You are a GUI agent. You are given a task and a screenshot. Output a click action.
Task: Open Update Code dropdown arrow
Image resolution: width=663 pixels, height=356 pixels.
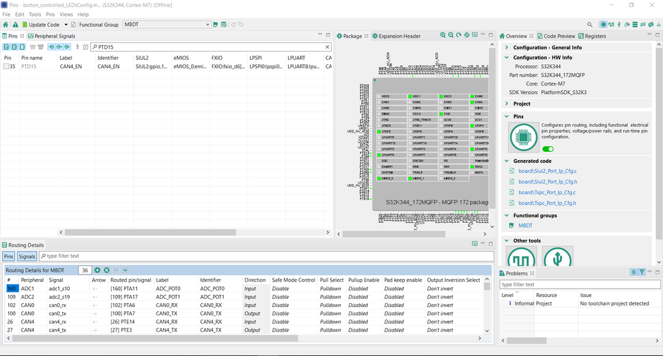(66, 25)
